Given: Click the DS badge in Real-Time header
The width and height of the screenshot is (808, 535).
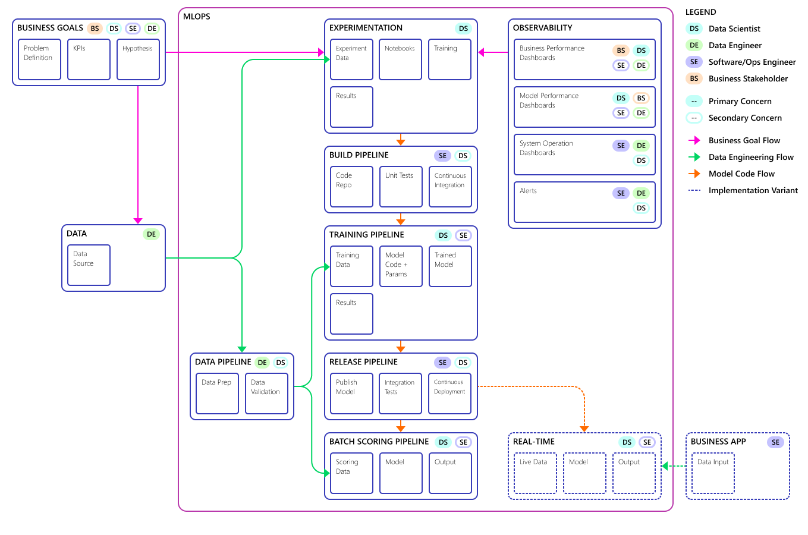Looking at the screenshot, I should click(627, 442).
